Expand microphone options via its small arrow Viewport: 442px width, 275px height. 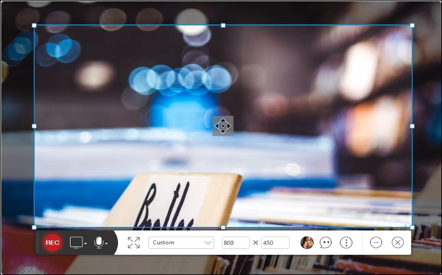tap(106, 243)
